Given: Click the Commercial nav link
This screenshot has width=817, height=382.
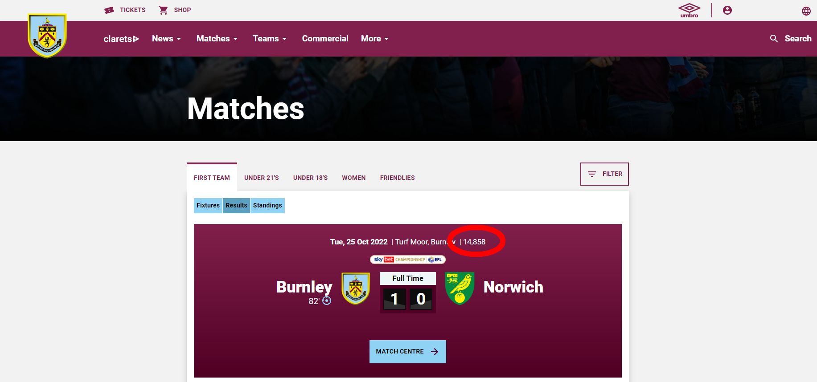Looking at the screenshot, I should tap(325, 39).
